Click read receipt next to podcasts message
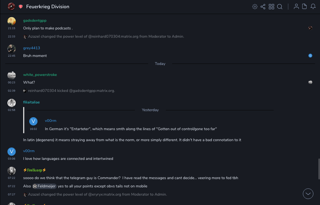Viewport: 320px width, 205px height. click(x=310, y=28)
